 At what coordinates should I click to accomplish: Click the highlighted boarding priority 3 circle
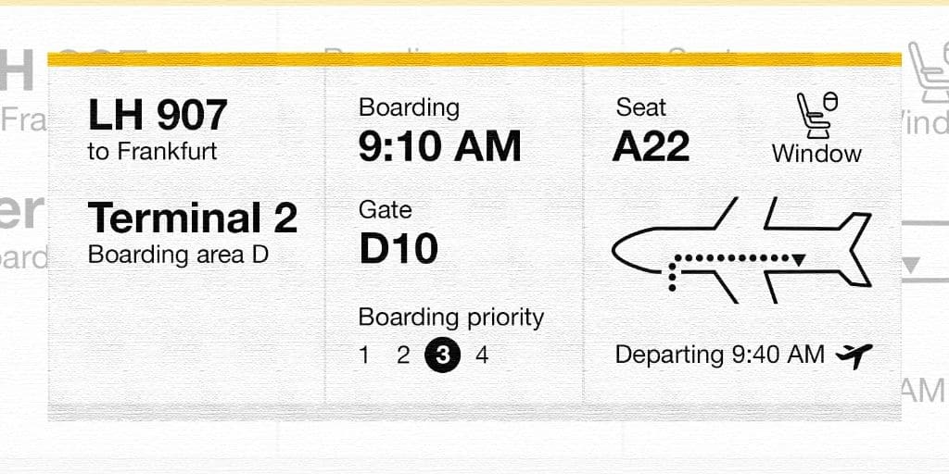coord(442,355)
